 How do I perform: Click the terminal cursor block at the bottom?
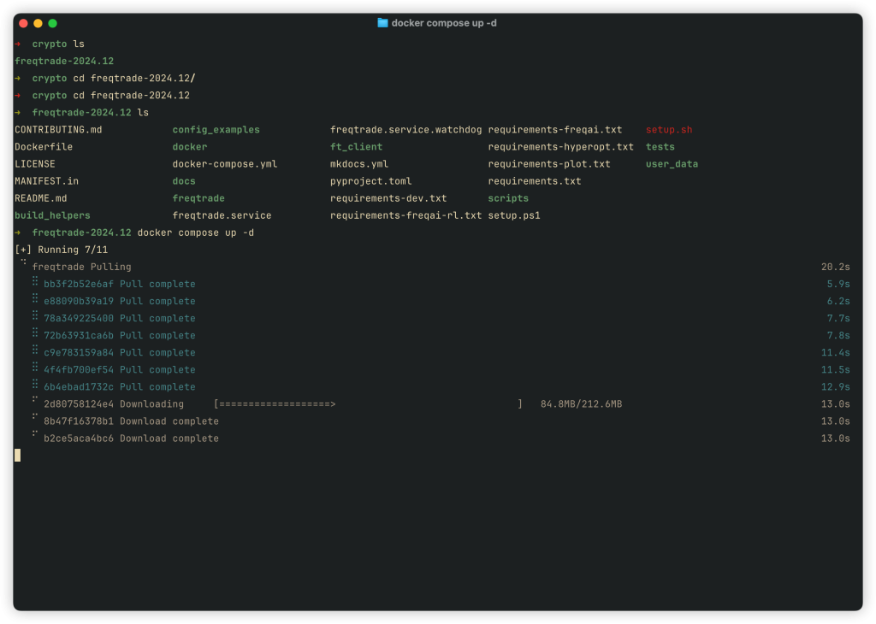point(17,456)
